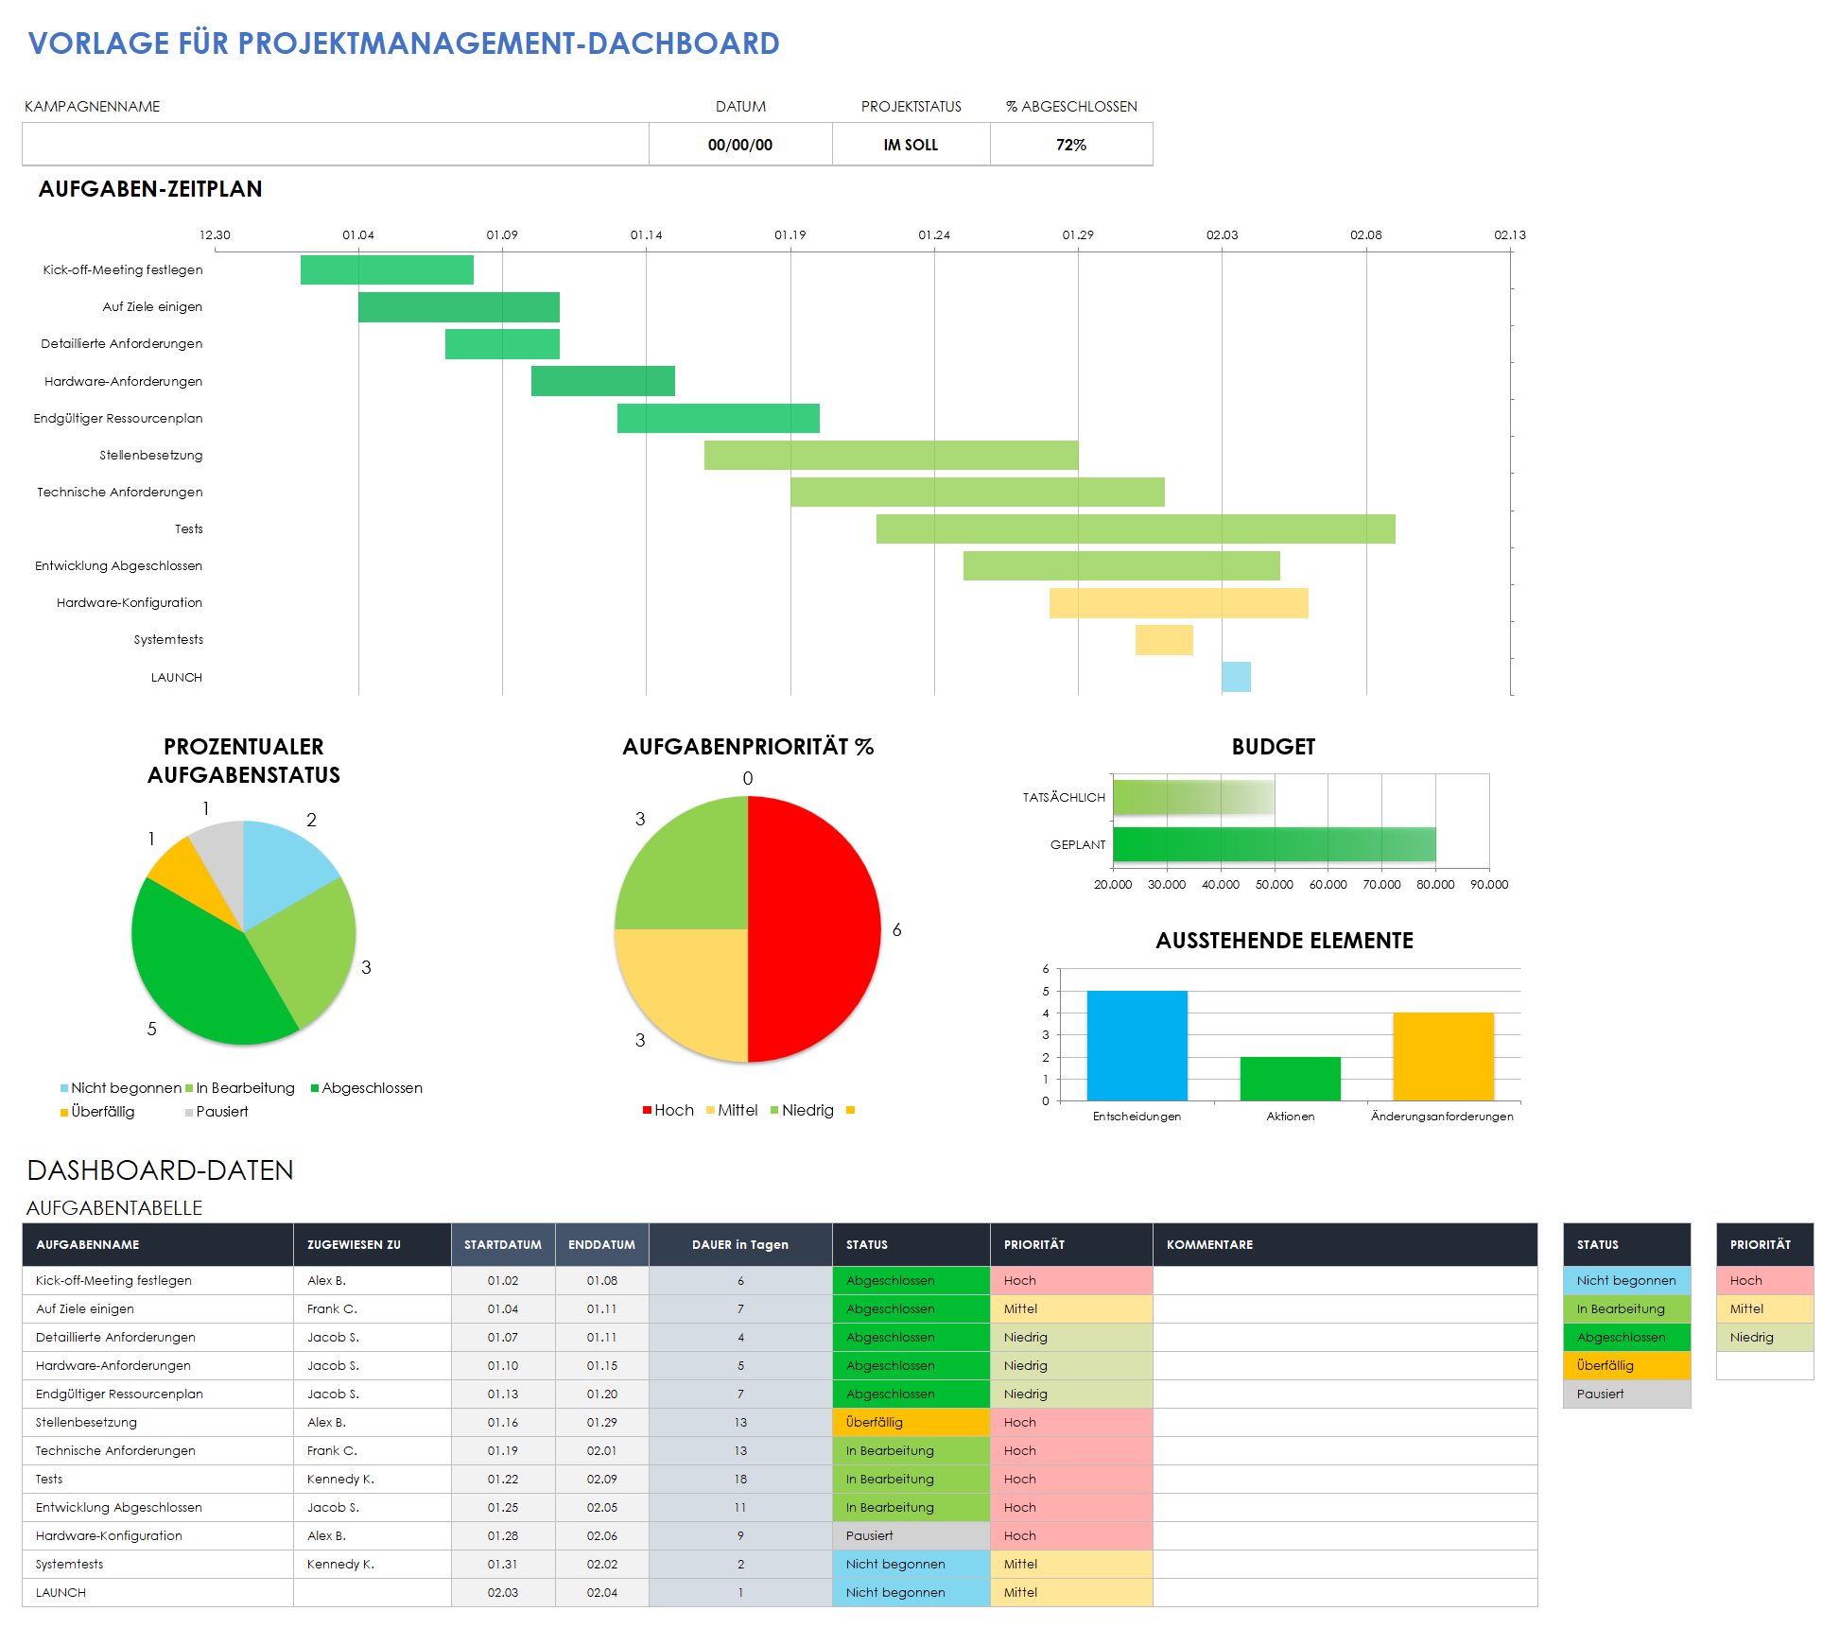Click the 02.13 timeline axis label
This screenshot has width=1840, height=1628.
pyautogui.click(x=1510, y=234)
